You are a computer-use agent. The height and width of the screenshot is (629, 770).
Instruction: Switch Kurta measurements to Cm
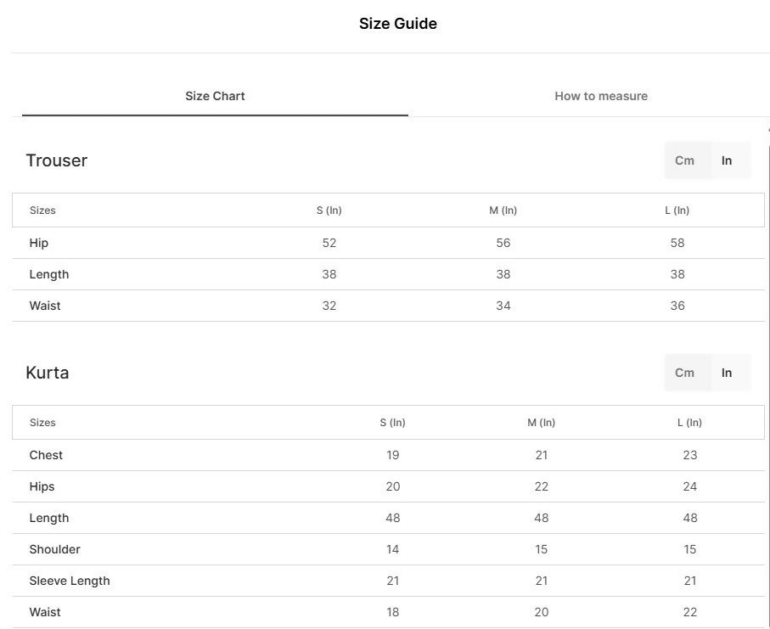[684, 373]
